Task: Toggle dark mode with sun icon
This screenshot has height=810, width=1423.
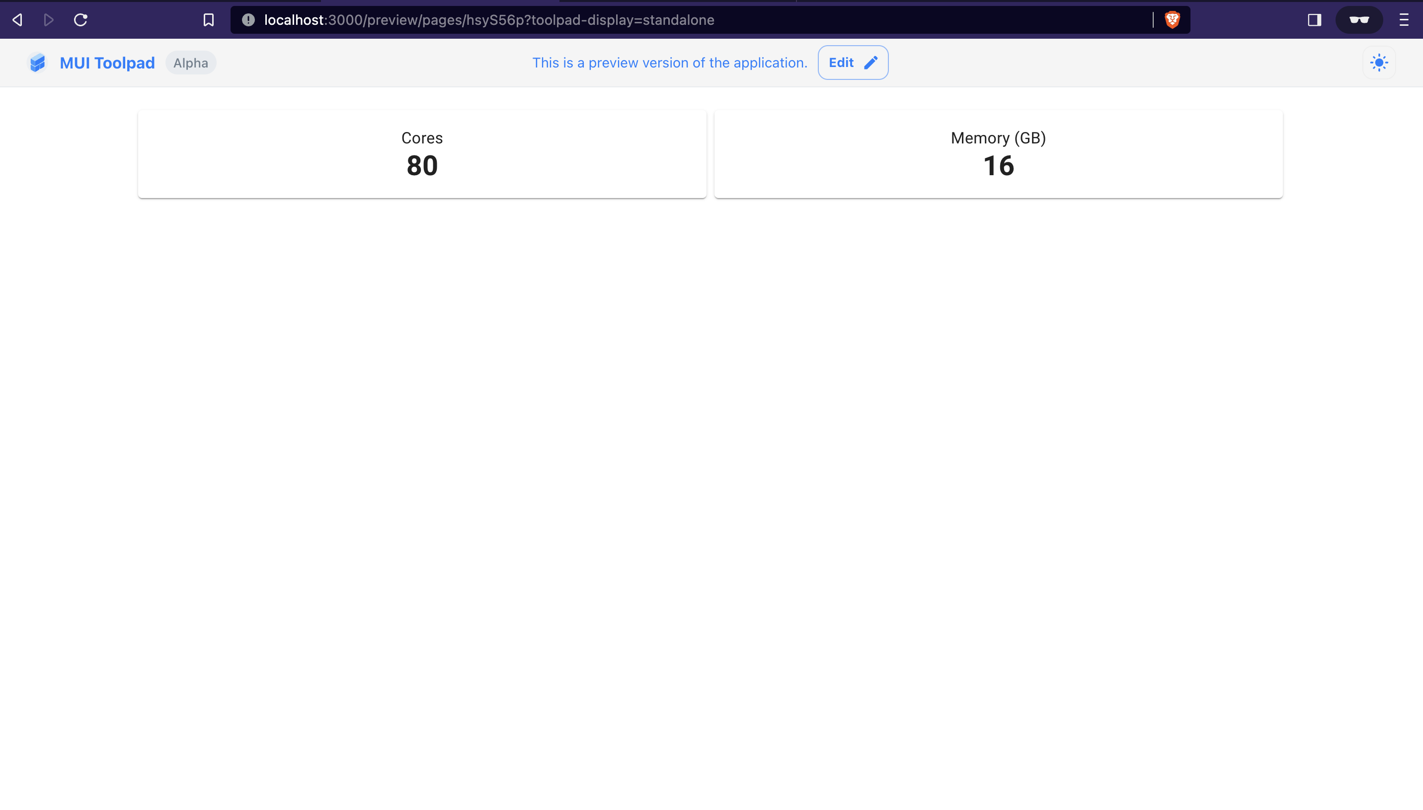Action: click(x=1379, y=63)
